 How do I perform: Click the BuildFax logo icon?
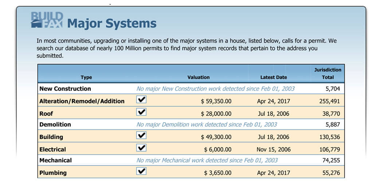47,20
